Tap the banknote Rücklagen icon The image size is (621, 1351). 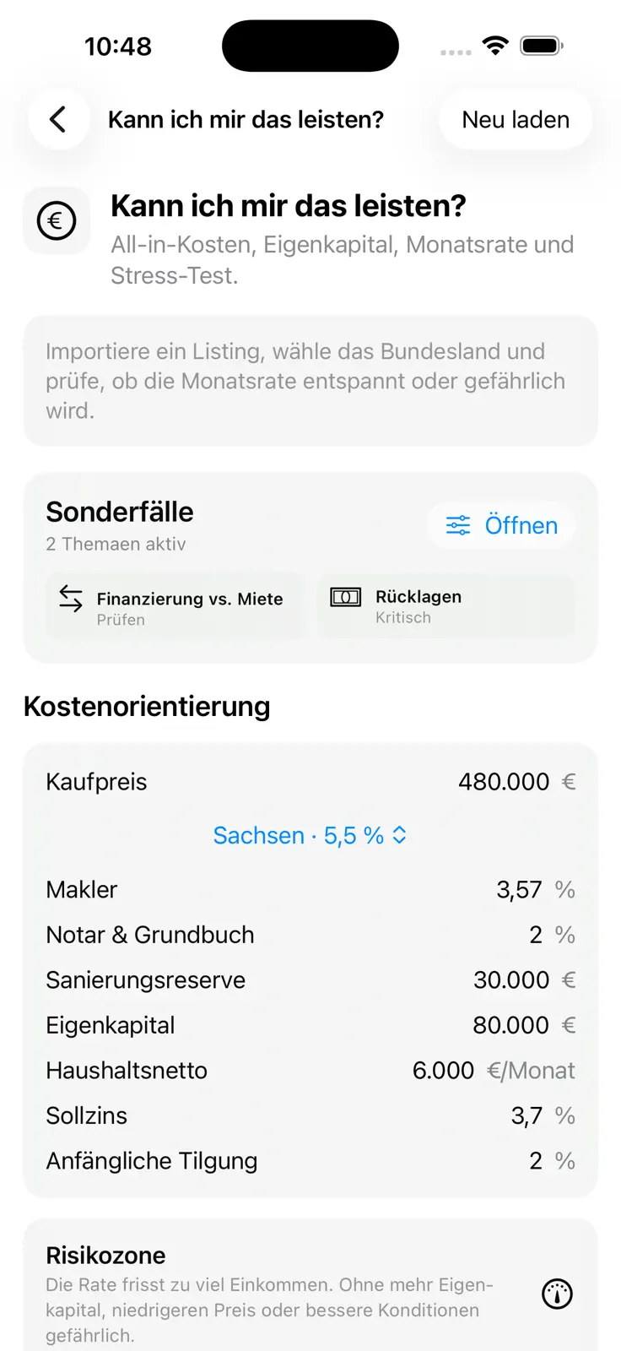click(x=346, y=597)
